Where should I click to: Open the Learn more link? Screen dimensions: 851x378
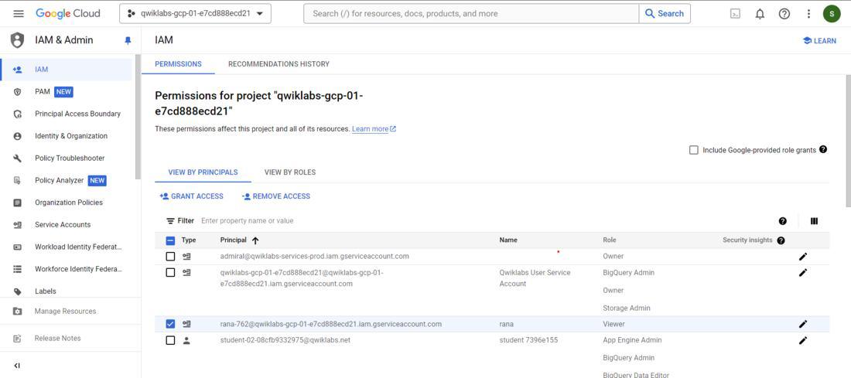(373, 129)
